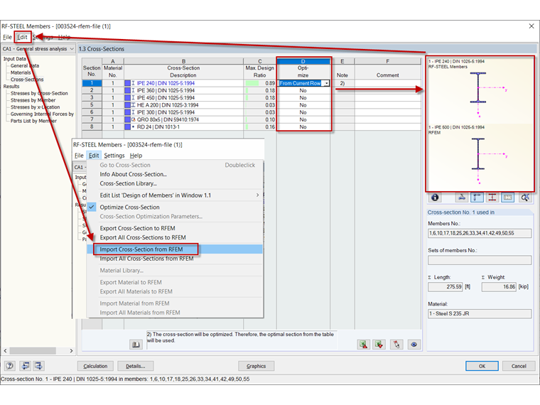
Task: Open the Edit menu in the main window
Action: click(22, 37)
